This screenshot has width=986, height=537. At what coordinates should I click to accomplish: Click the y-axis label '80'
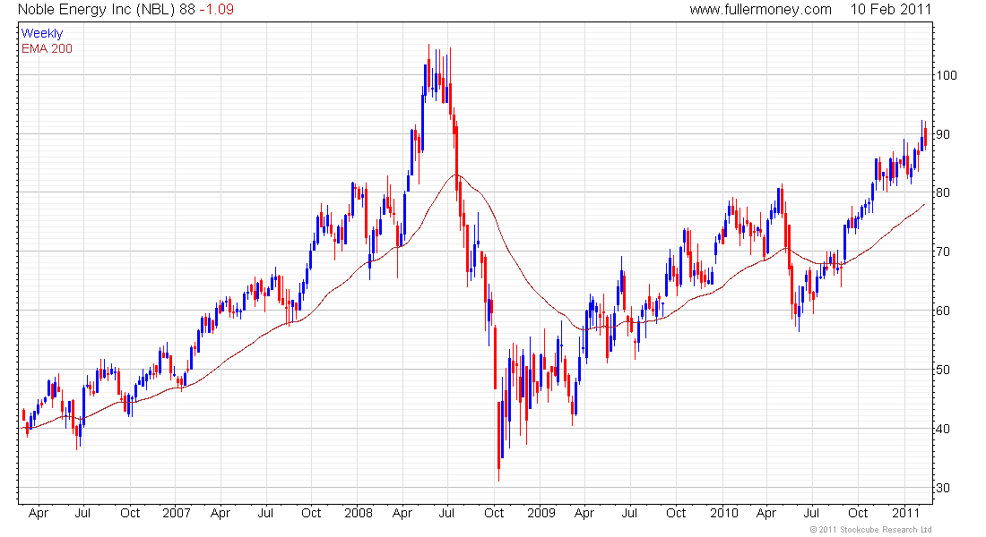point(943,192)
